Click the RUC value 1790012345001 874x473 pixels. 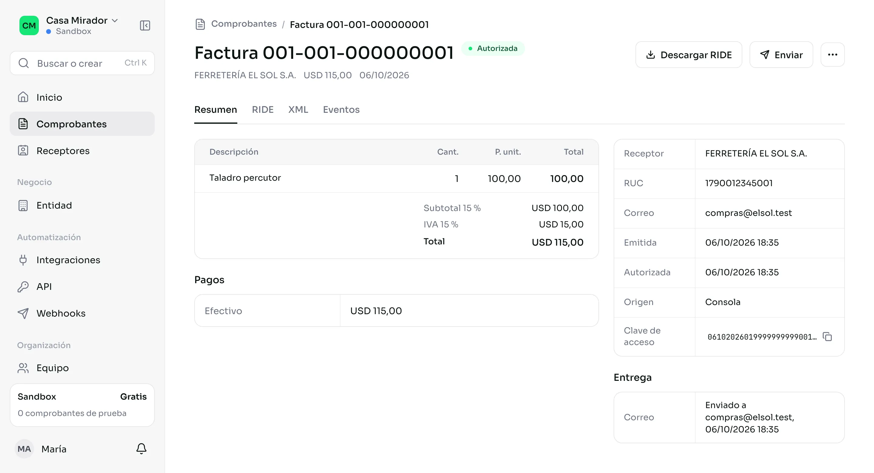[x=739, y=183]
